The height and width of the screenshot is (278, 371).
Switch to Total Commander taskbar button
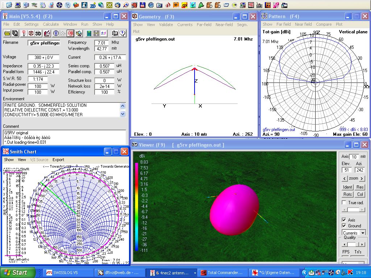pos(223,273)
